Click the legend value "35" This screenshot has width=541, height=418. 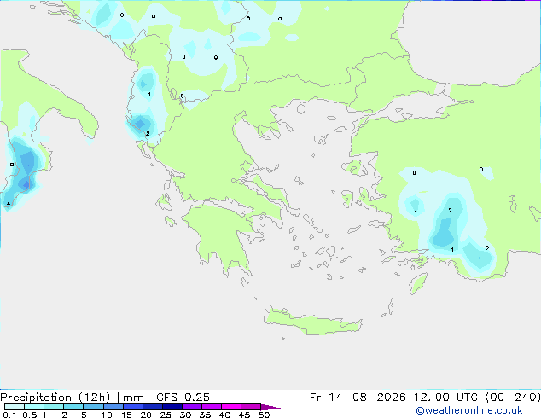tap(205, 415)
